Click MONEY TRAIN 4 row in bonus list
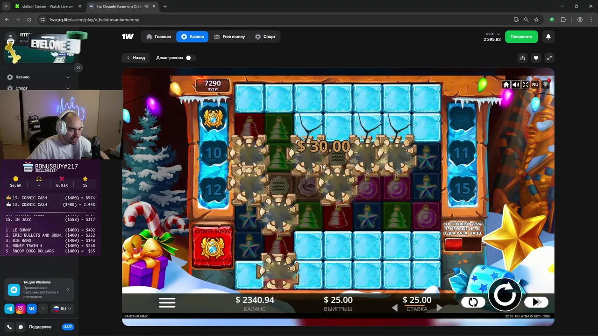The height and width of the screenshot is (336, 598). click(x=50, y=246)
